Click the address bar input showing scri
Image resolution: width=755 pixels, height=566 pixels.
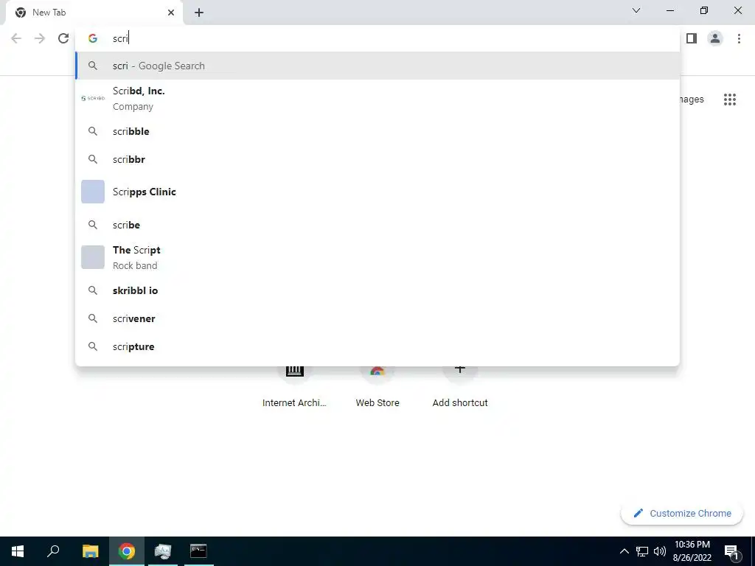point(377,38)
